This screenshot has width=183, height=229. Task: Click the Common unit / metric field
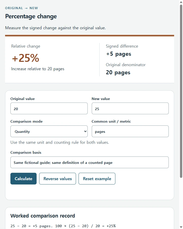point(130,131)
